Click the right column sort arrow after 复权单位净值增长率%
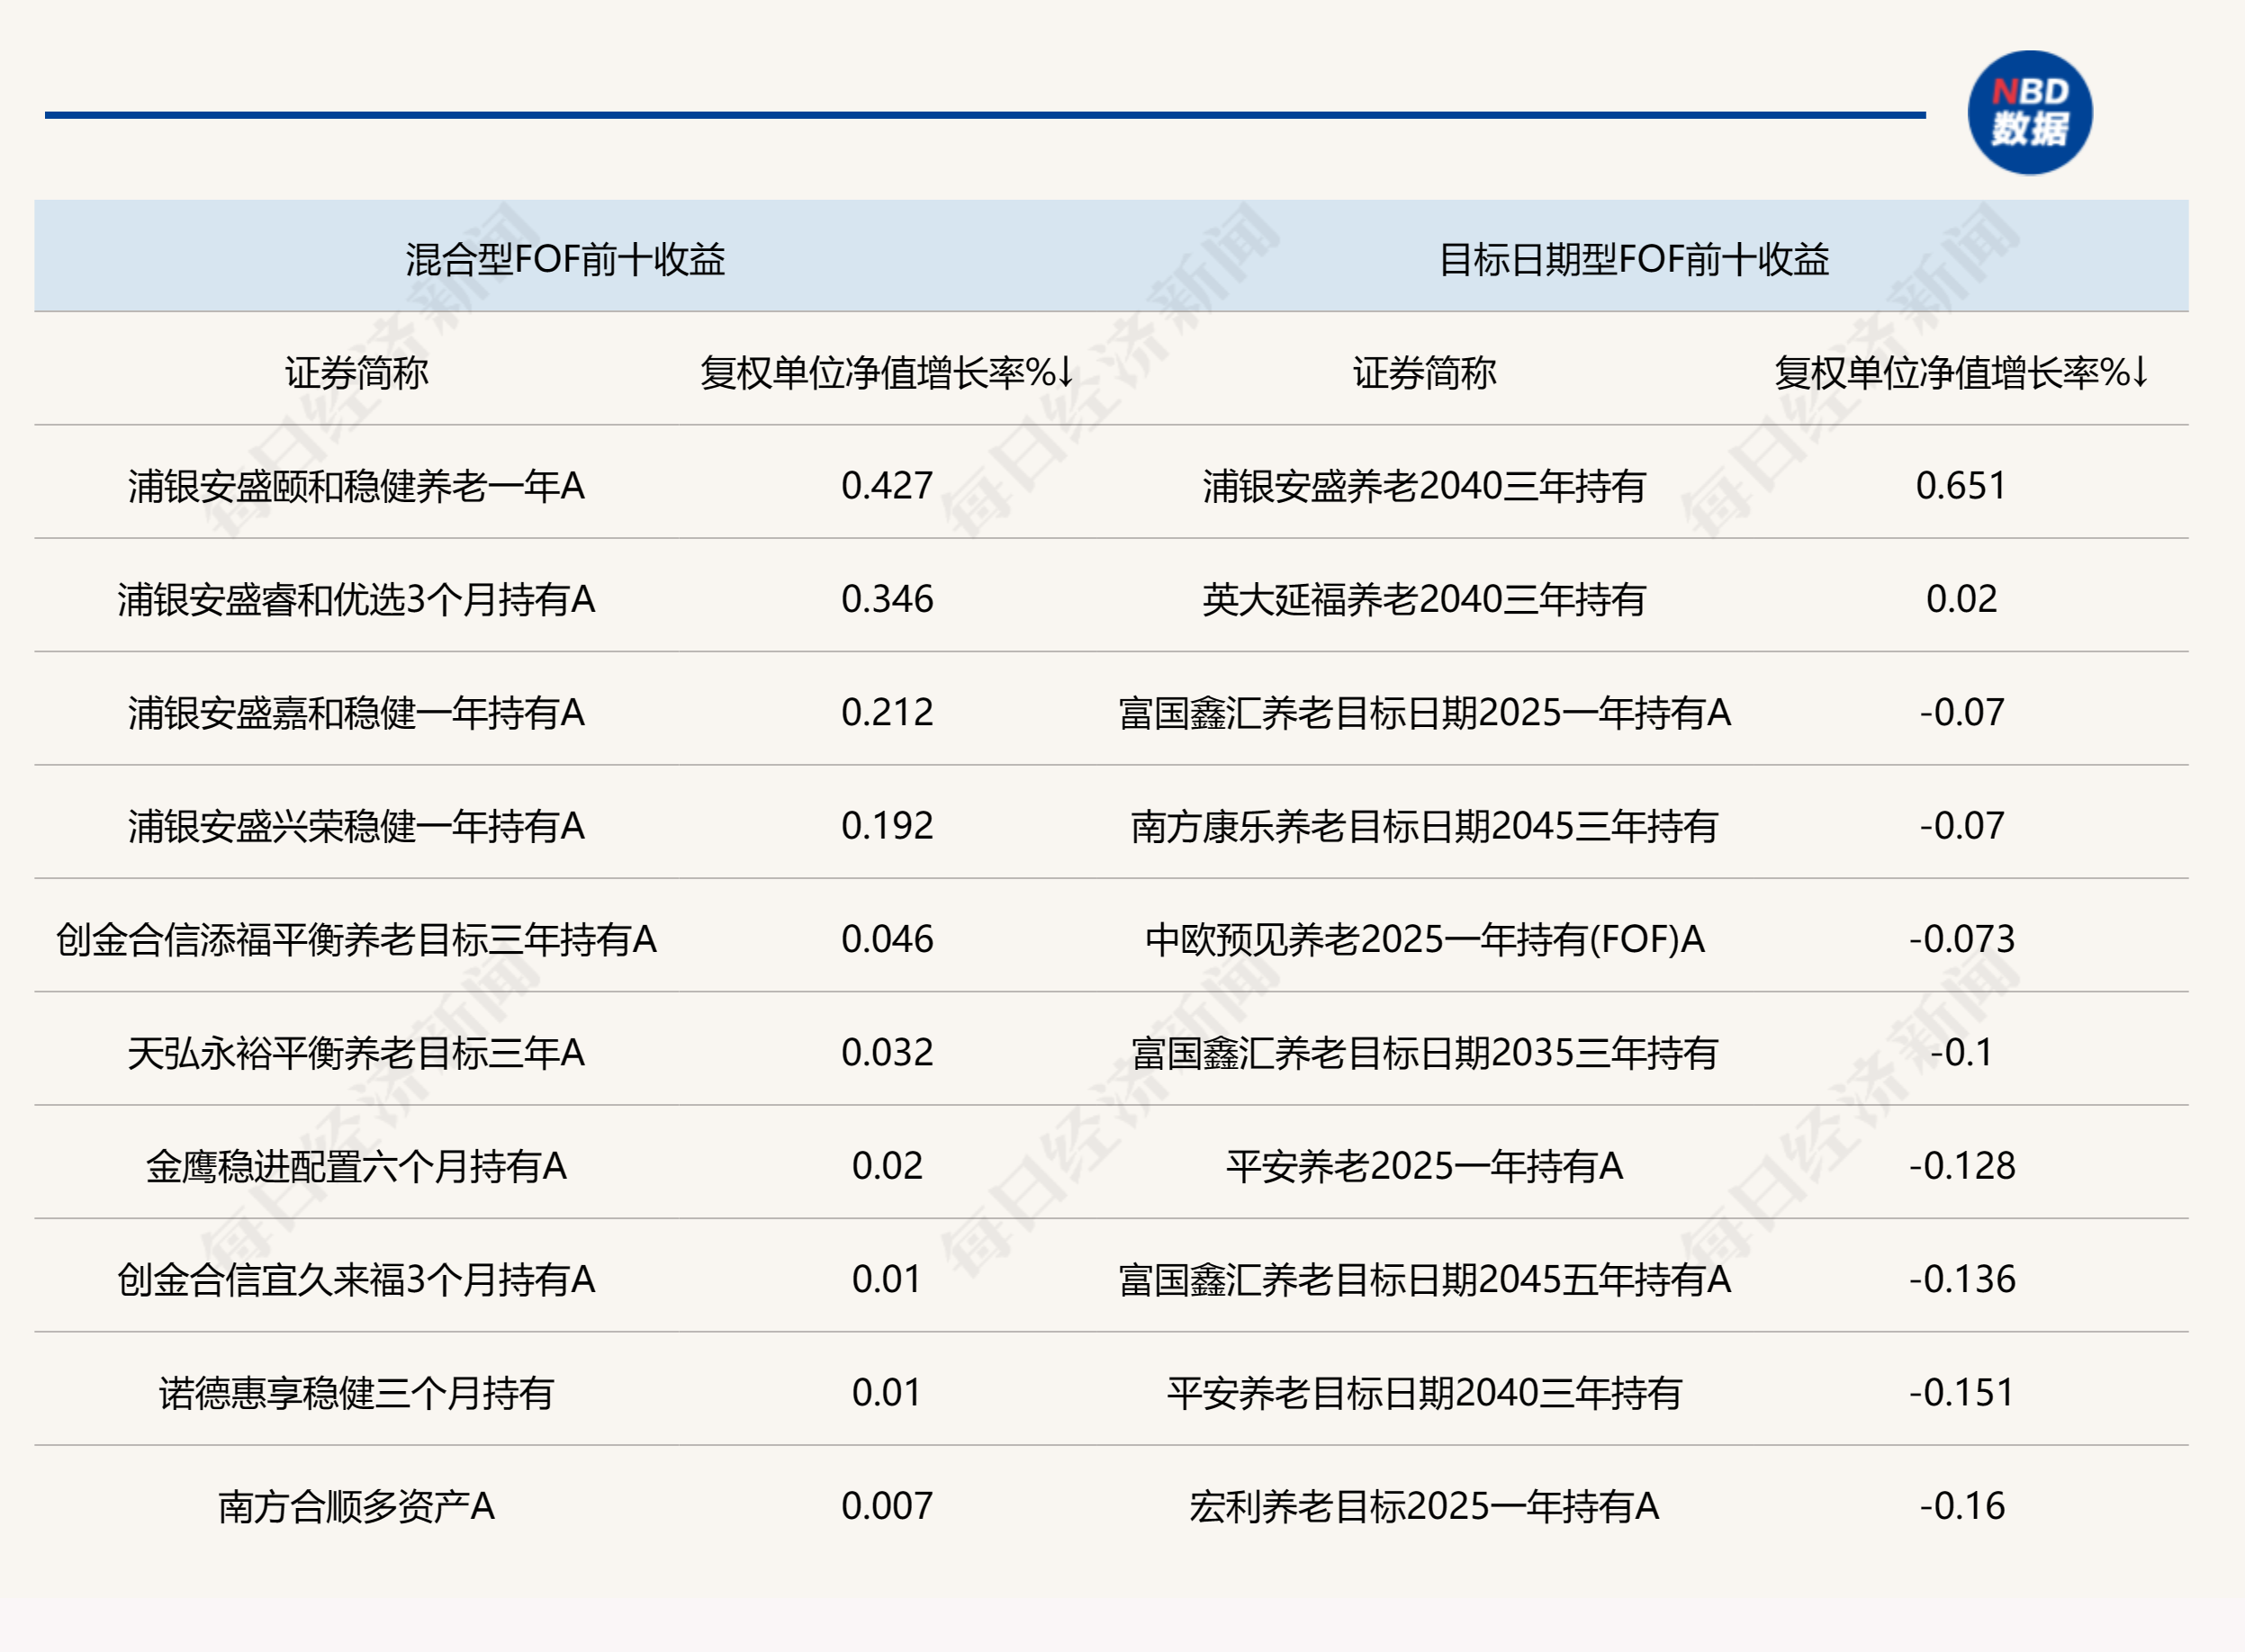 coord(2140,372)
